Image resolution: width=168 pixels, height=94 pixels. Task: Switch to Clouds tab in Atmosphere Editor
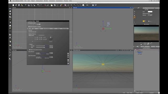coord(39,28)
